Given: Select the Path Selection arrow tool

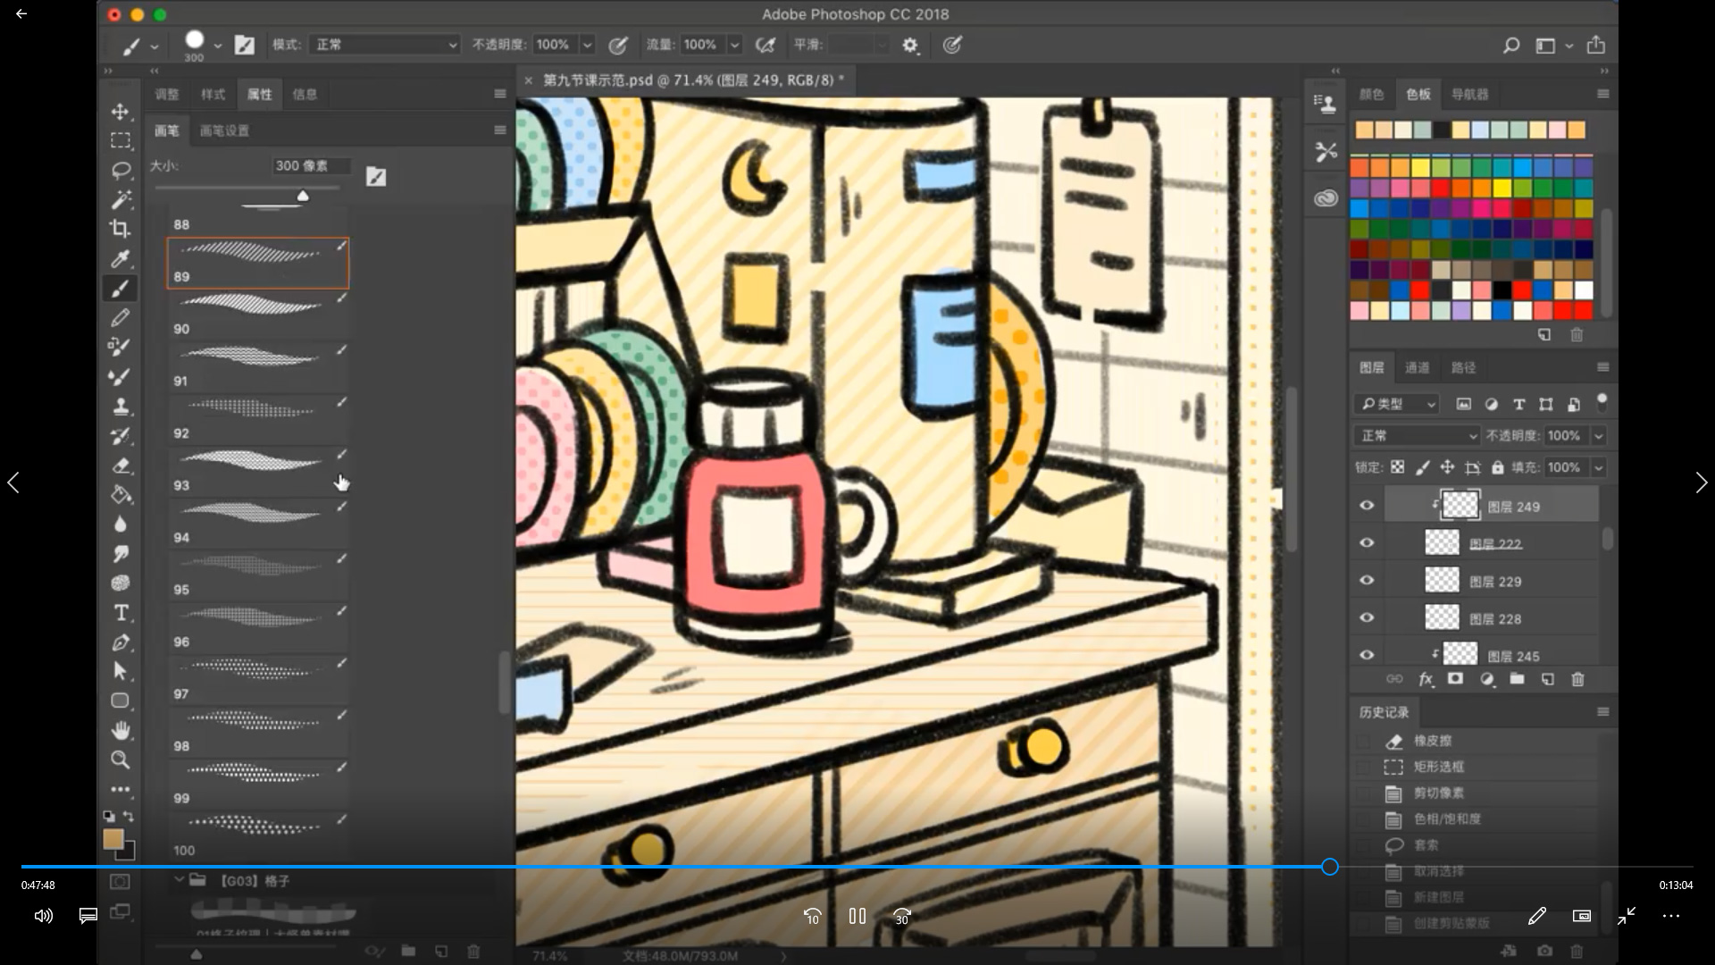Looking at the screenshot, I should tap(120, 672).
